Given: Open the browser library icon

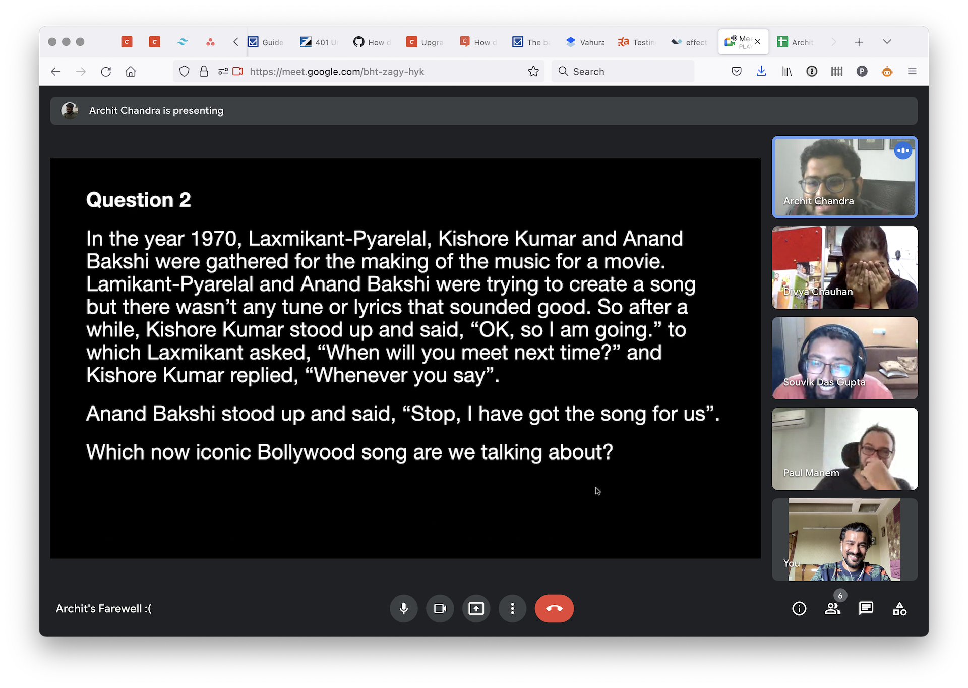Looking at the screenshot, I should pos(786,71).
